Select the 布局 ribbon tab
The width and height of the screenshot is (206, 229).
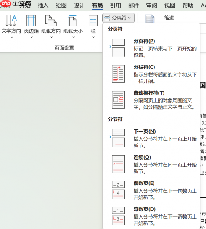click(97, 6)
